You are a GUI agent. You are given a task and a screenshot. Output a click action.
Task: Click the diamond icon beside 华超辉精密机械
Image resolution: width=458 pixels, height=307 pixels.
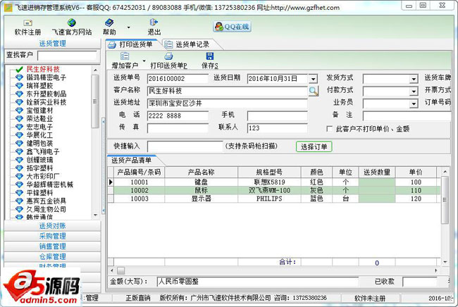pos(19,184)
